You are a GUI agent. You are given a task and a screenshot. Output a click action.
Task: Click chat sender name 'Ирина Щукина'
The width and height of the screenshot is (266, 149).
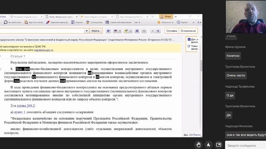point(235,47)
